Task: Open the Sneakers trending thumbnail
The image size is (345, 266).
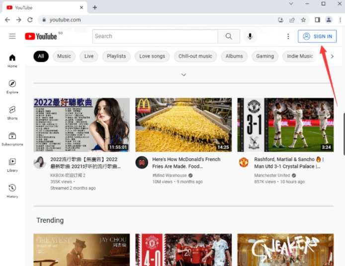Action: pos(285,250)
